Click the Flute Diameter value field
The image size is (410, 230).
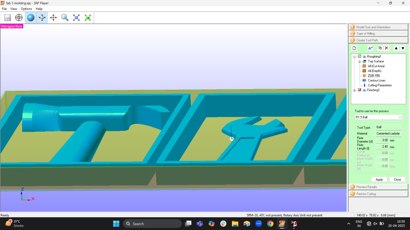click(x=382, y=140)
